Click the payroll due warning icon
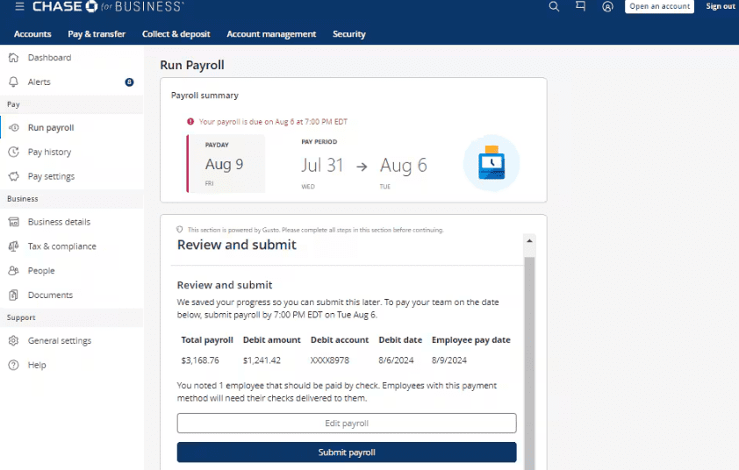 click(x=190, y=122)
